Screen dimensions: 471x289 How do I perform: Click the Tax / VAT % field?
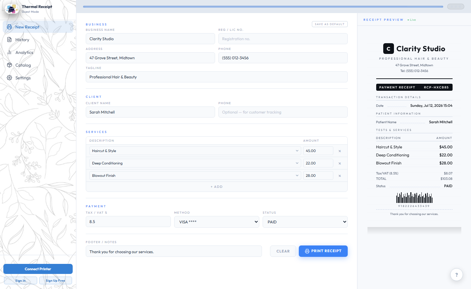click(x=128, y=222)
